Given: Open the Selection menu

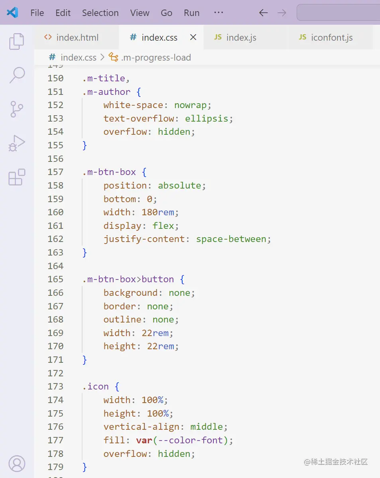Looking at the screenshot, I should point(100,13).
